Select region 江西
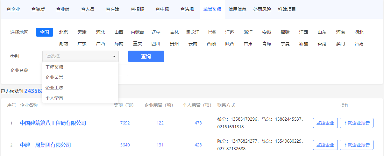 click(x=304, y=32)
